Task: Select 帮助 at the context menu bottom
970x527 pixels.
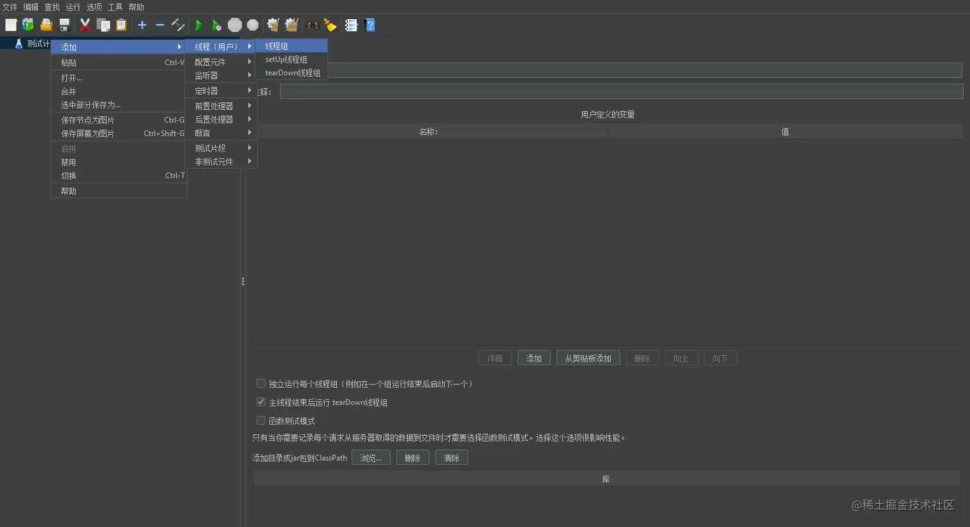Action: click(119, 191)
